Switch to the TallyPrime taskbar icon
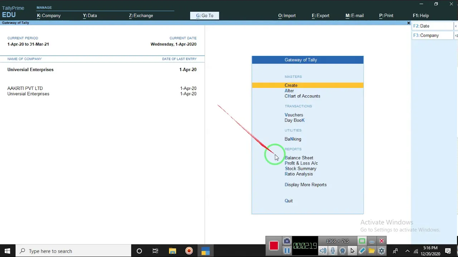The image size is (458, 257). 205,251
